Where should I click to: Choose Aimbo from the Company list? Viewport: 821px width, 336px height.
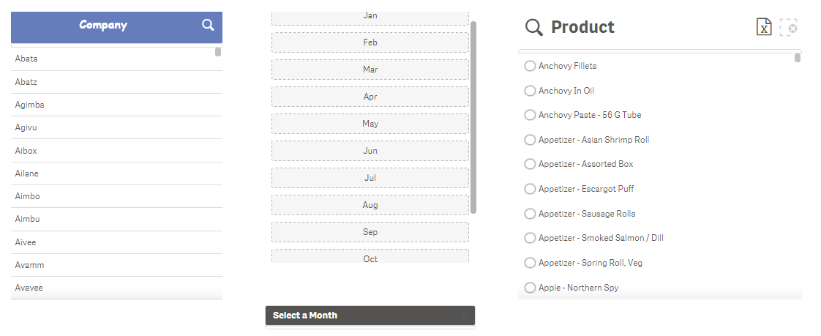(116, 197)
